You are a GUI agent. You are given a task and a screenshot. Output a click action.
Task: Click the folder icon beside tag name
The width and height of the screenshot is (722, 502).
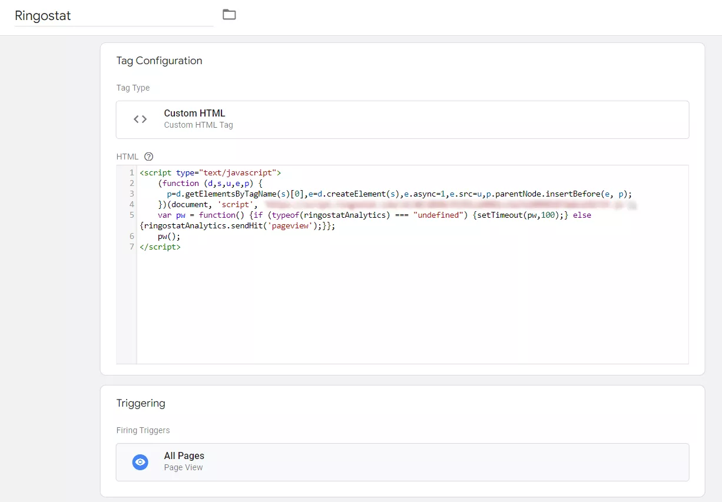pyautogui.click(x=229, y=15)
